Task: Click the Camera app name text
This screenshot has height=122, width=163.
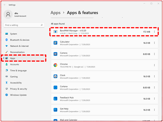Action: 64,53
